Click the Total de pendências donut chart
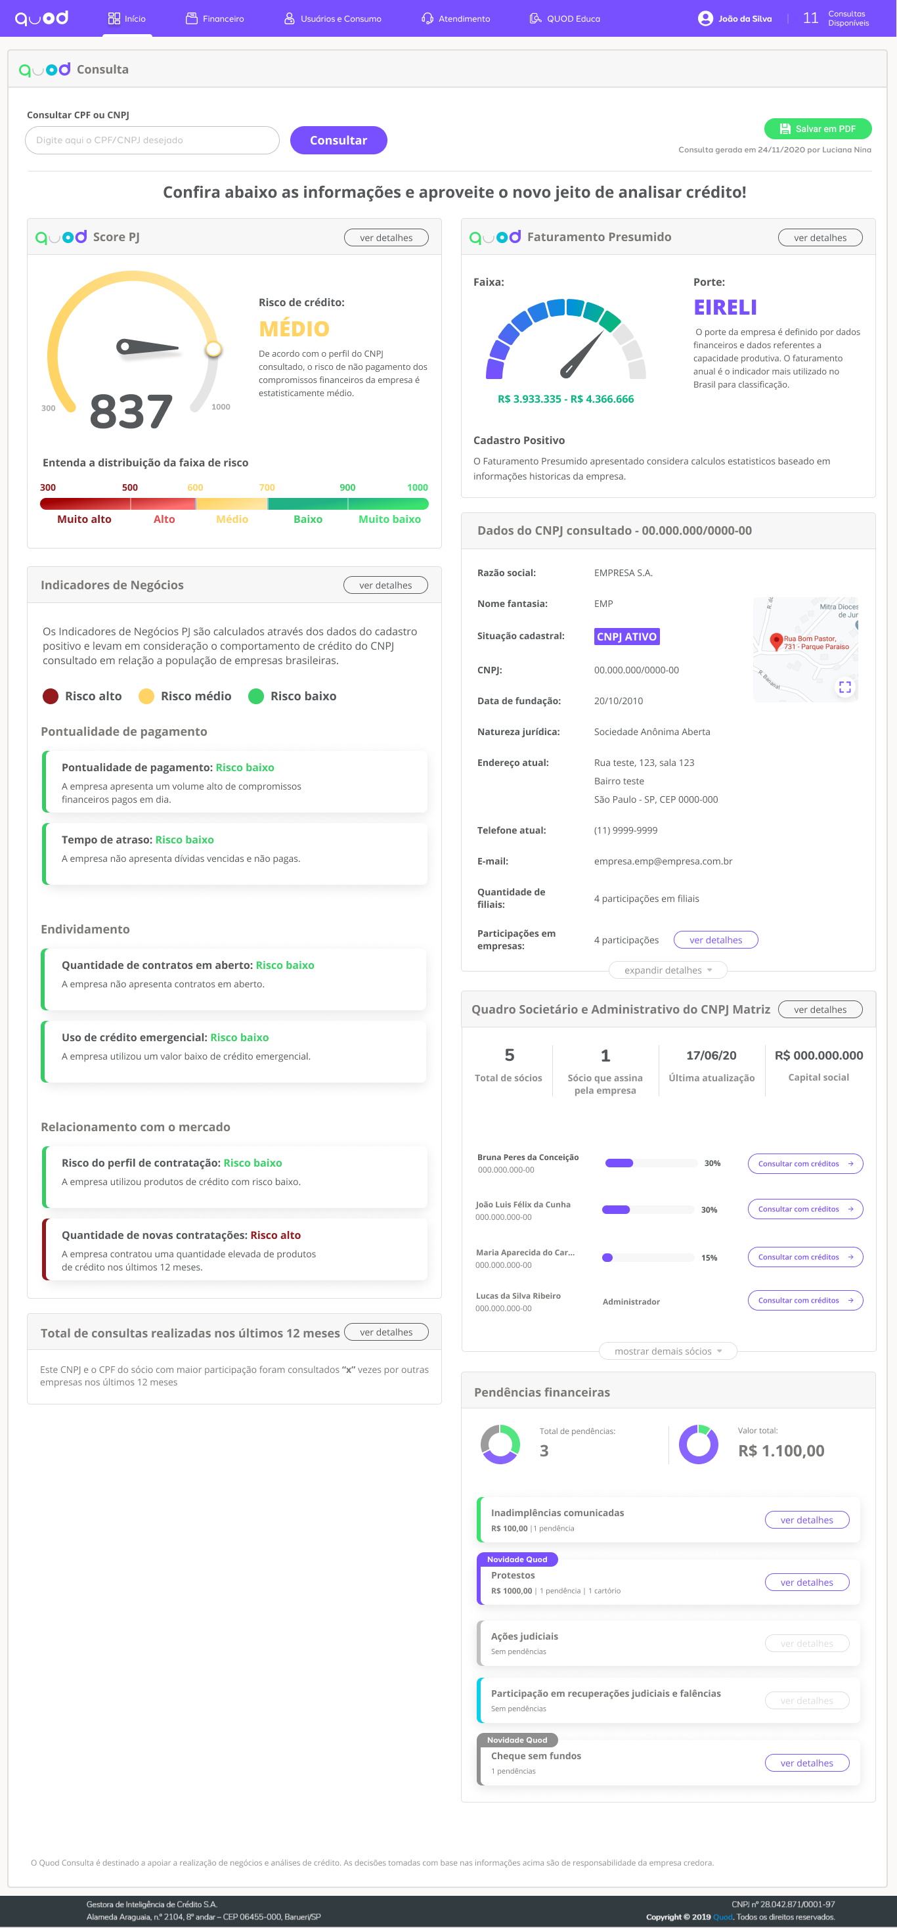 click(500, 1445)
